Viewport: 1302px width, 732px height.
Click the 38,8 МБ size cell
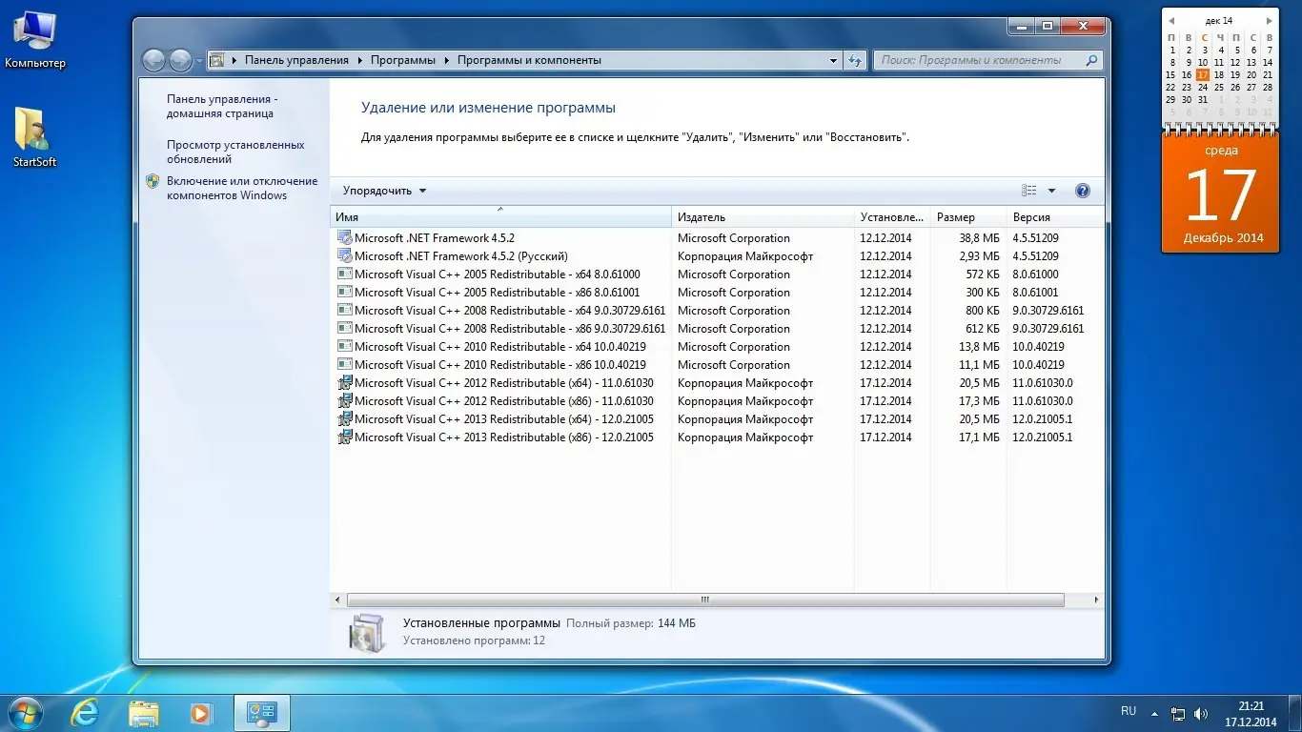[979, 238]
